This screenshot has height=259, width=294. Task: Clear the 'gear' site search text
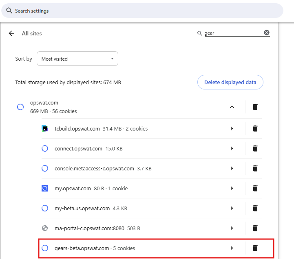click(x=267, y=33)
